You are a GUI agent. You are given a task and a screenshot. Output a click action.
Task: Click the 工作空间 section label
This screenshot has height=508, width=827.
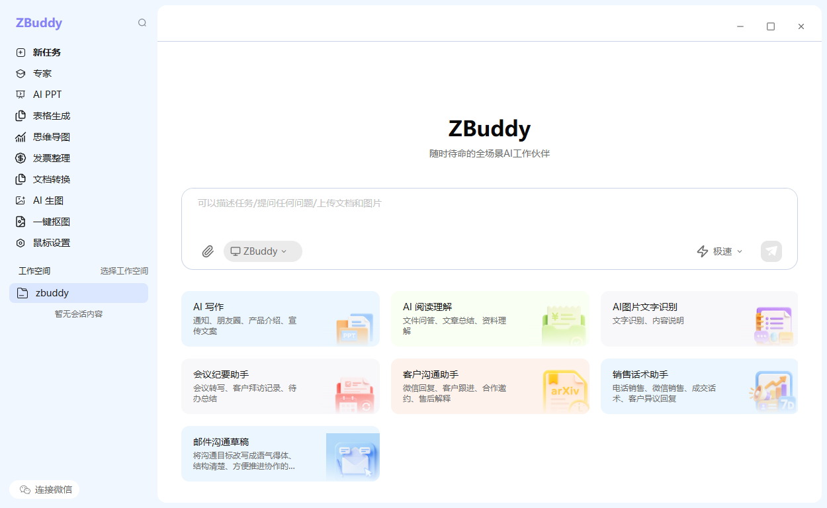[34, 271]
